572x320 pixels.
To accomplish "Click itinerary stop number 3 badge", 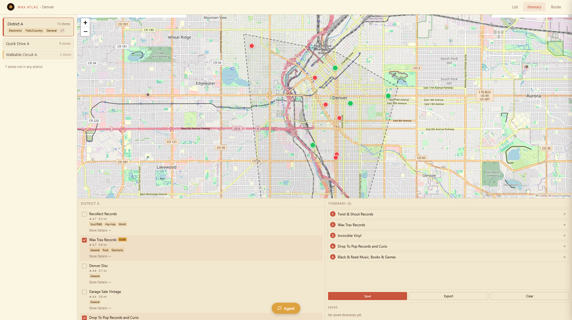I will (333, 236).
